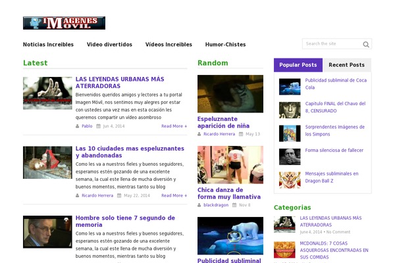Open 'Chica danza de forma muy llamativa'
Viewport: 395px width, 263px height.
coord(229,193)
